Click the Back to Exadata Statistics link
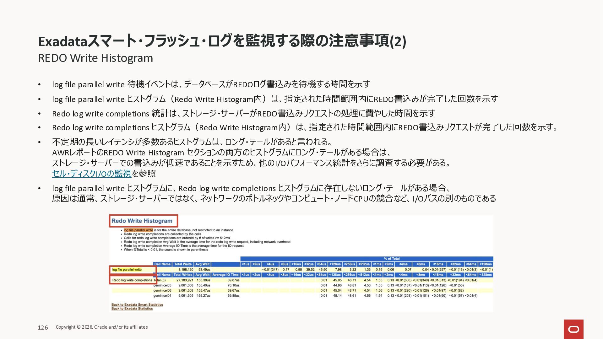603x339 pixels. [132, 309]
